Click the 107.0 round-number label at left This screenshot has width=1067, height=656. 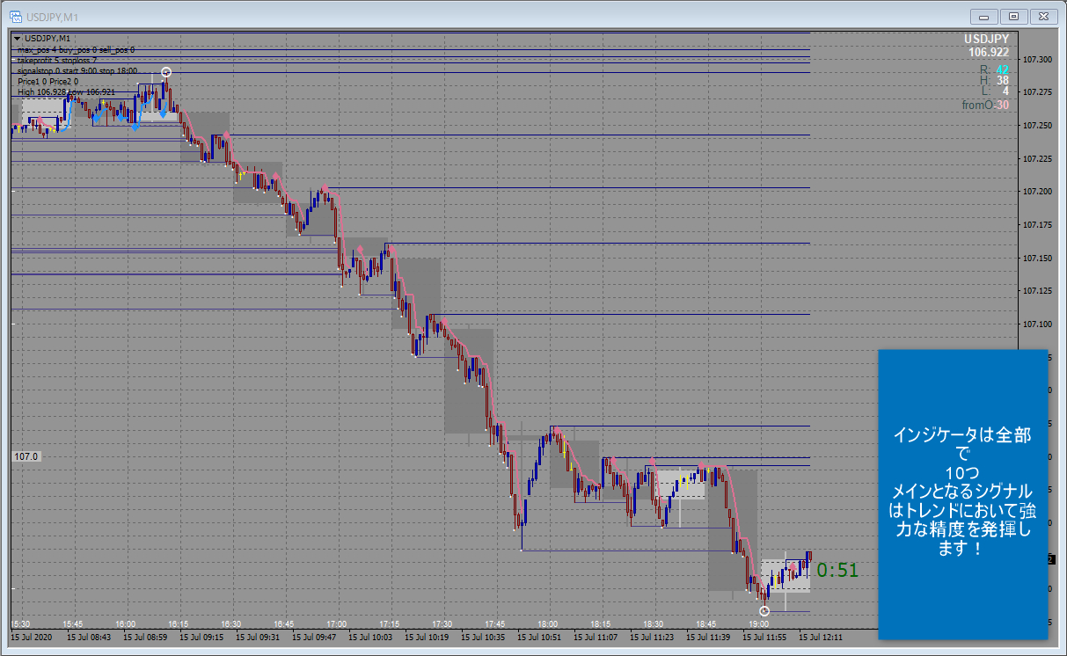26,457
